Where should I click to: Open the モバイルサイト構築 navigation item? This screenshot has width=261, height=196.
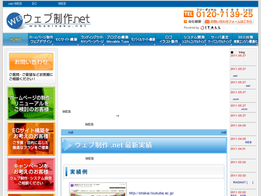tap(143, 39)
